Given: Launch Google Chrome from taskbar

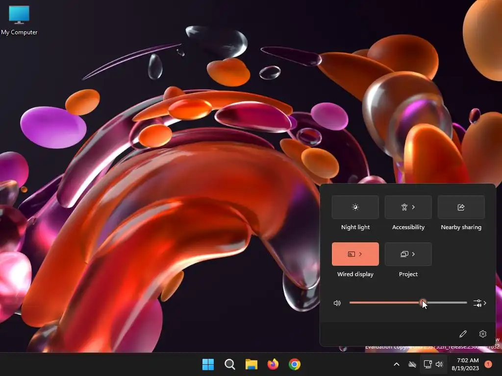Looking at the screenshot, I should point(295,364).
